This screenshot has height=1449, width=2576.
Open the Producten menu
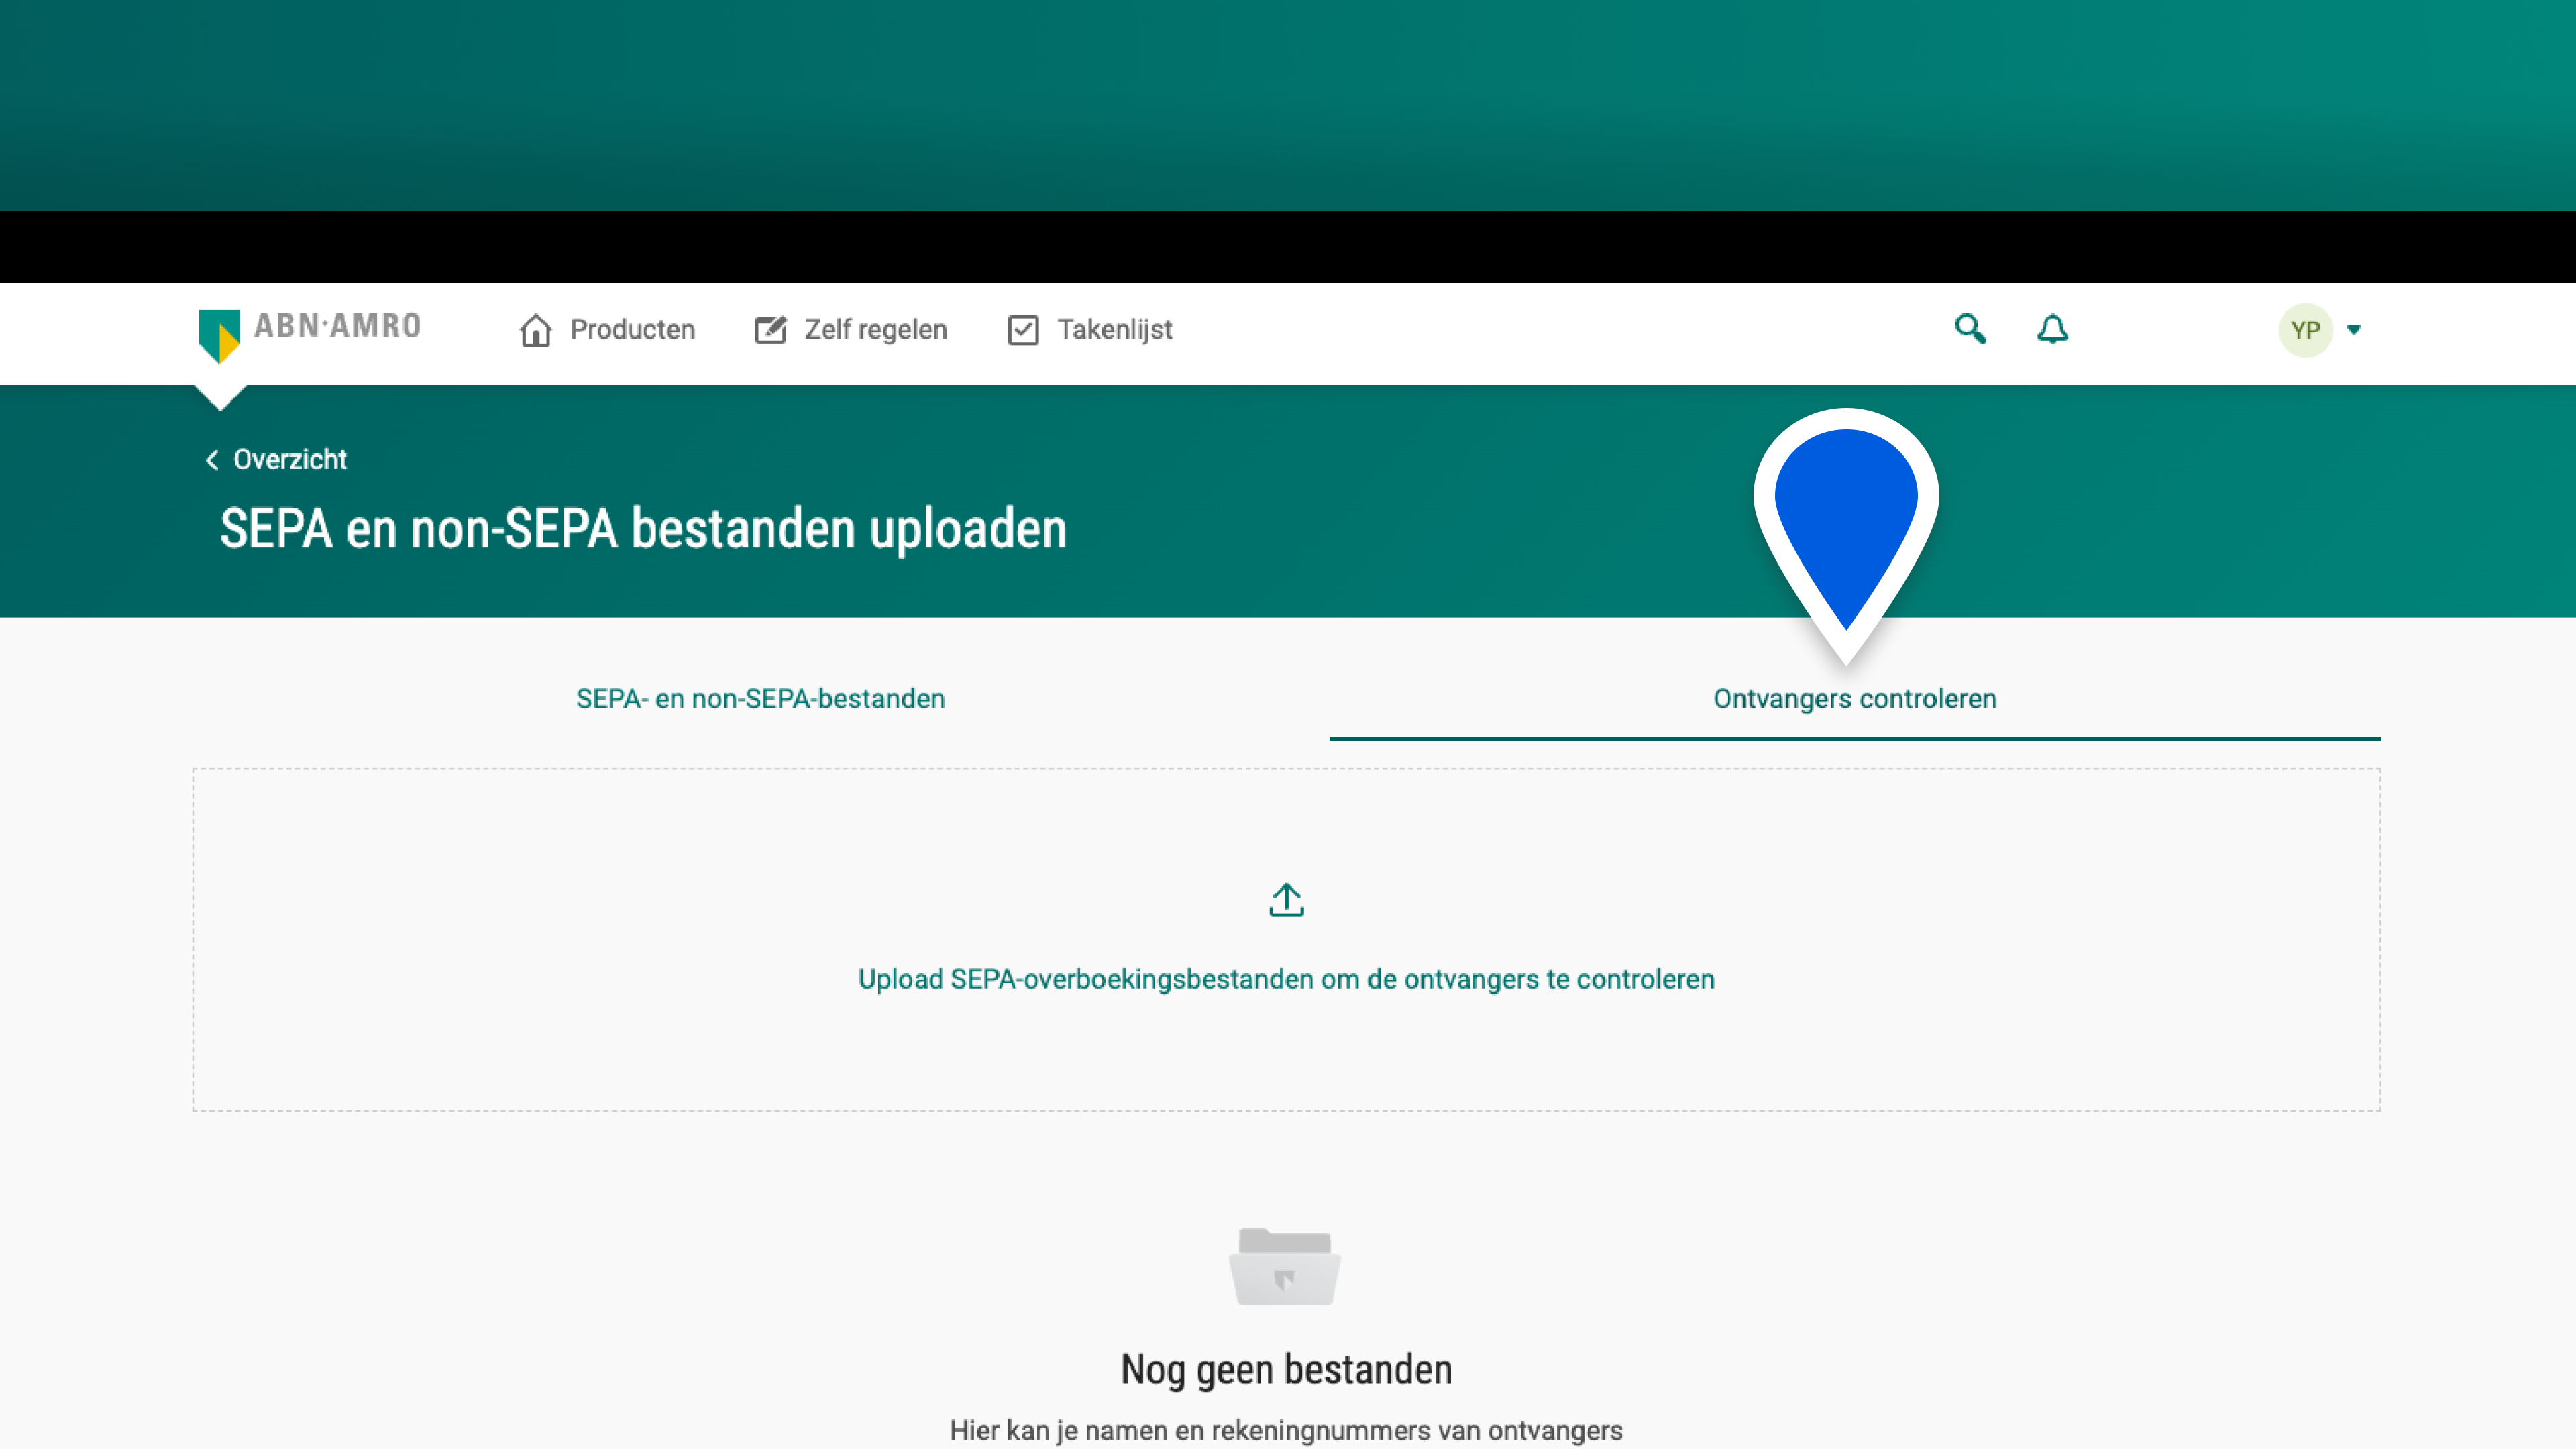[632, 330]
